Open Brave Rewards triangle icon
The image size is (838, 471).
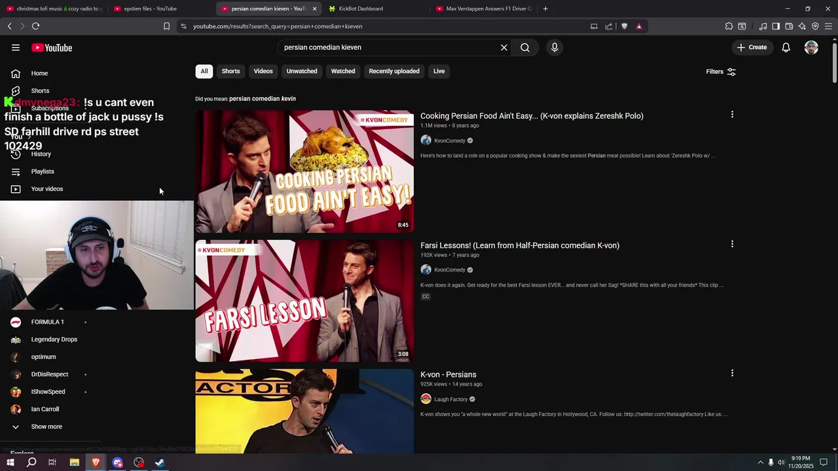(x=639, y=26)
